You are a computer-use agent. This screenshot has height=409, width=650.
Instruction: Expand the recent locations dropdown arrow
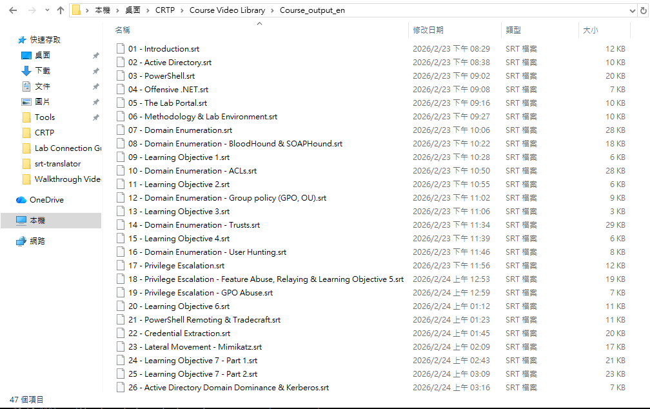[46, 10]
